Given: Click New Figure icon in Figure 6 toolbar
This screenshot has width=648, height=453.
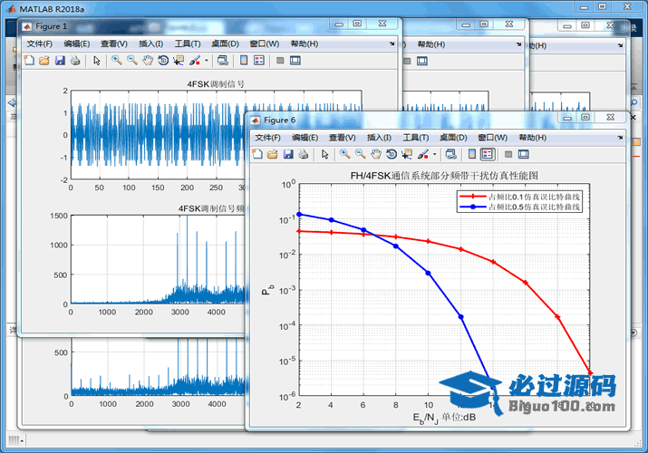Looking at the screenshot, I should click(x=257, y=154).
